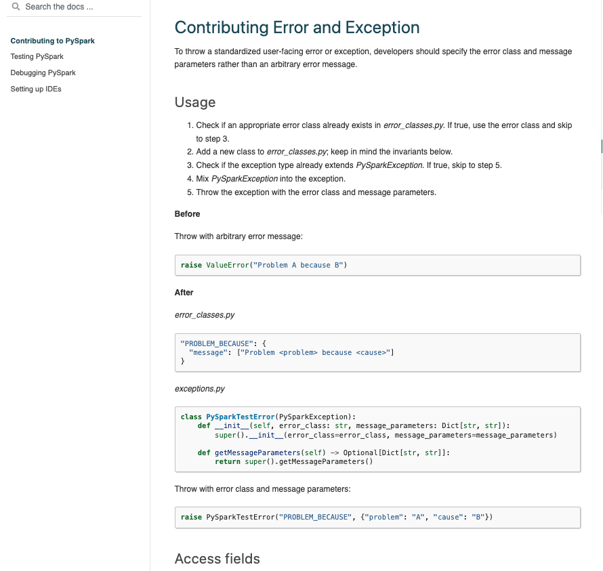Click "Throw with arbitrary error message" text
Viewport: 603px width, 571px height.
238,236
